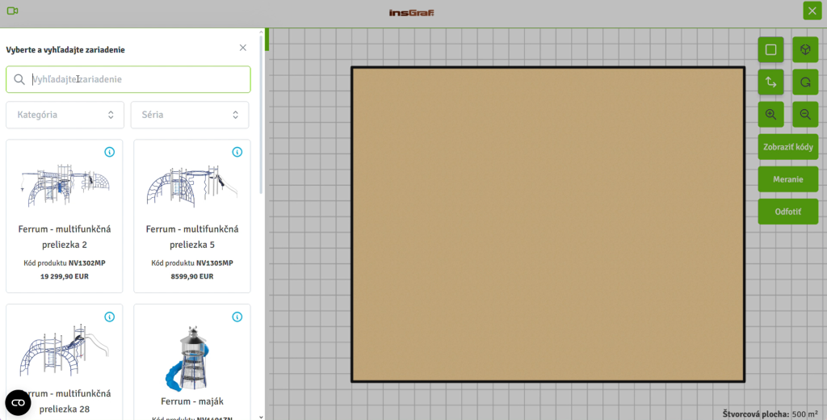Zoom out on the canvas
Screen dimensions: 827x420
click(x=805, y=115)
